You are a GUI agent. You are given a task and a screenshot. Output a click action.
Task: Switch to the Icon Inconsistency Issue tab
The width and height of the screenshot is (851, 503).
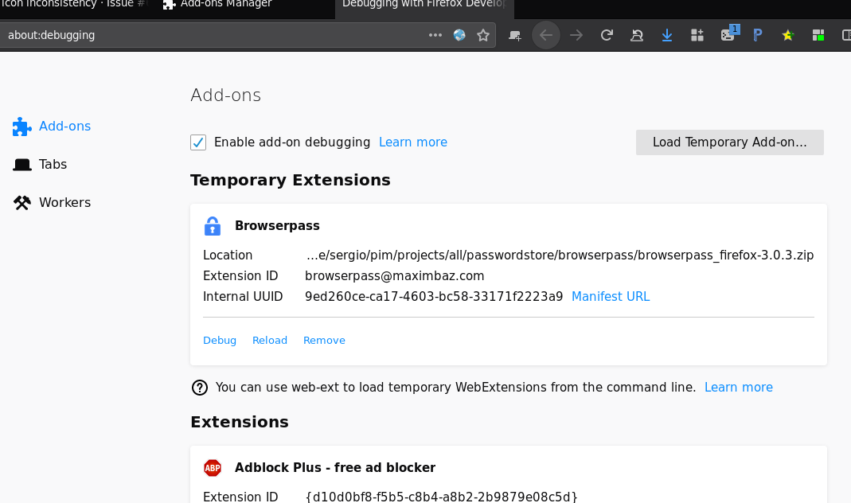tap(72, 4)
